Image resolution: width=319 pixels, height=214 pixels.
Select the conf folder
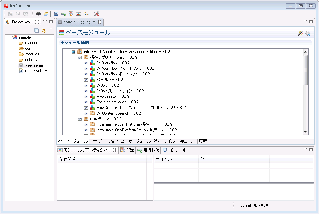pyautogui.click(x=29, y=48)
